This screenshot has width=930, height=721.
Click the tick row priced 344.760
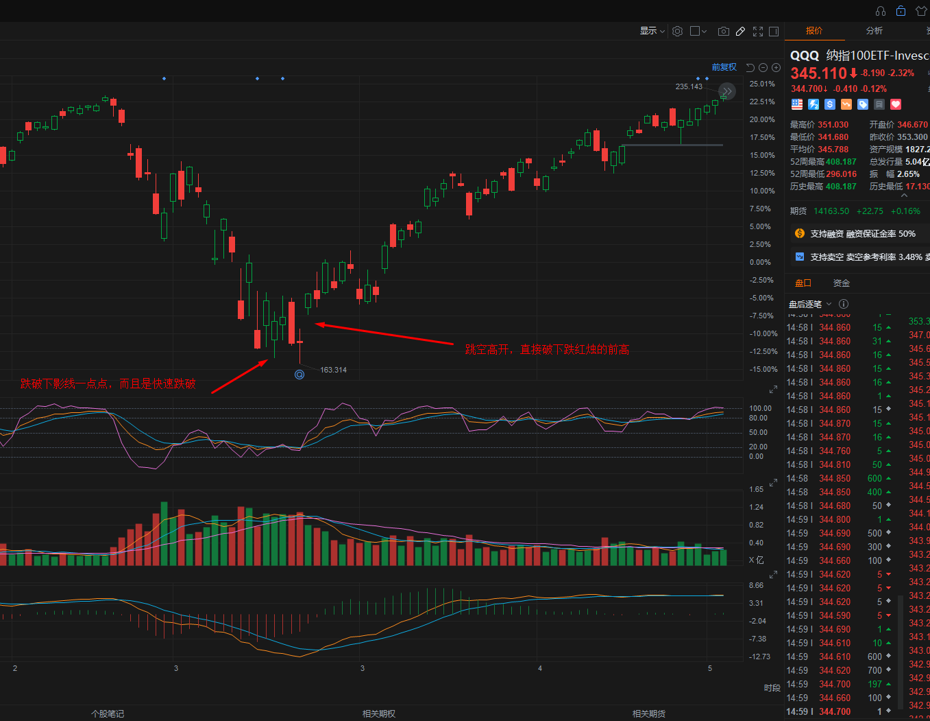coord(839,451)
